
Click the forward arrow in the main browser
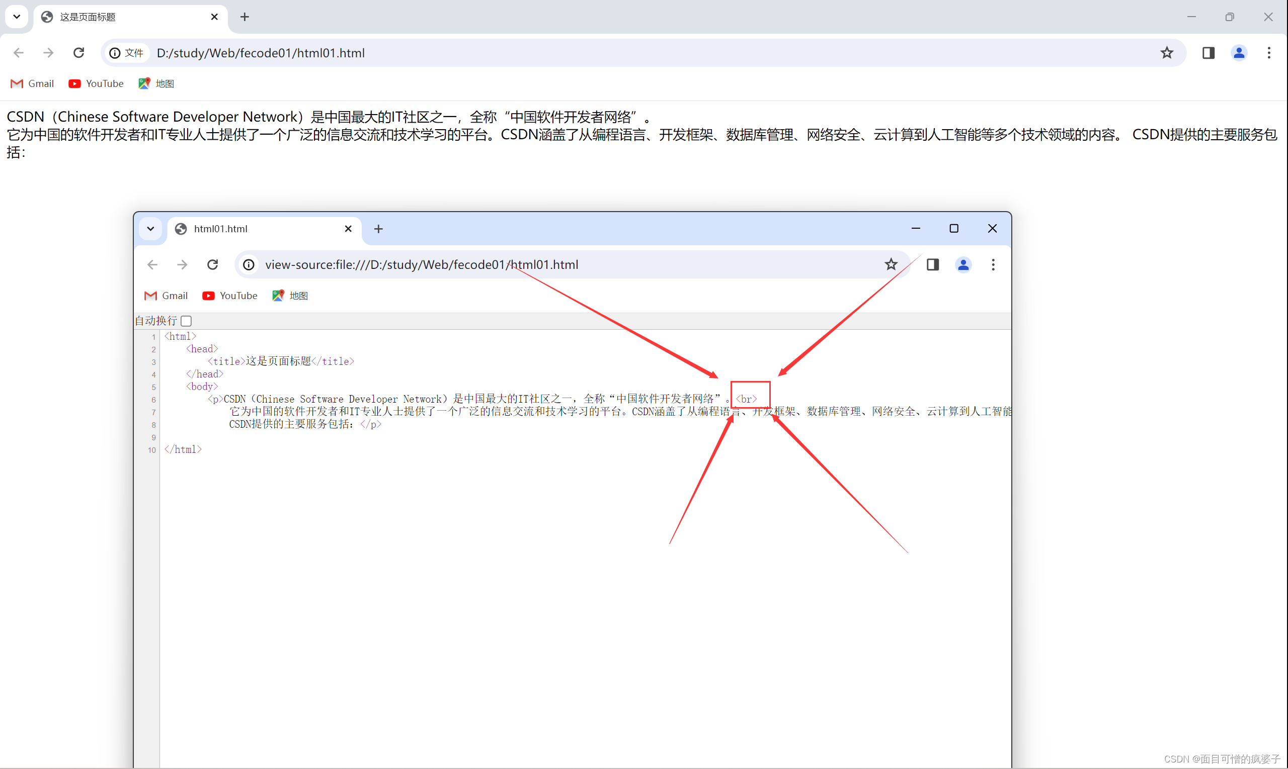(x=48, y=53)
